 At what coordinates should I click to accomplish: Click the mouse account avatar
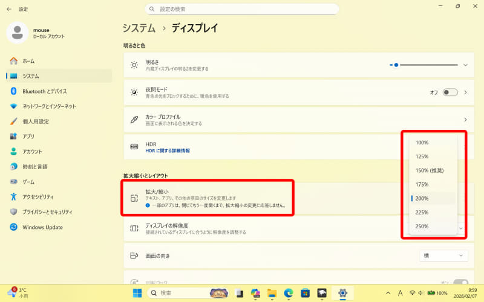[x=18, y=33]
